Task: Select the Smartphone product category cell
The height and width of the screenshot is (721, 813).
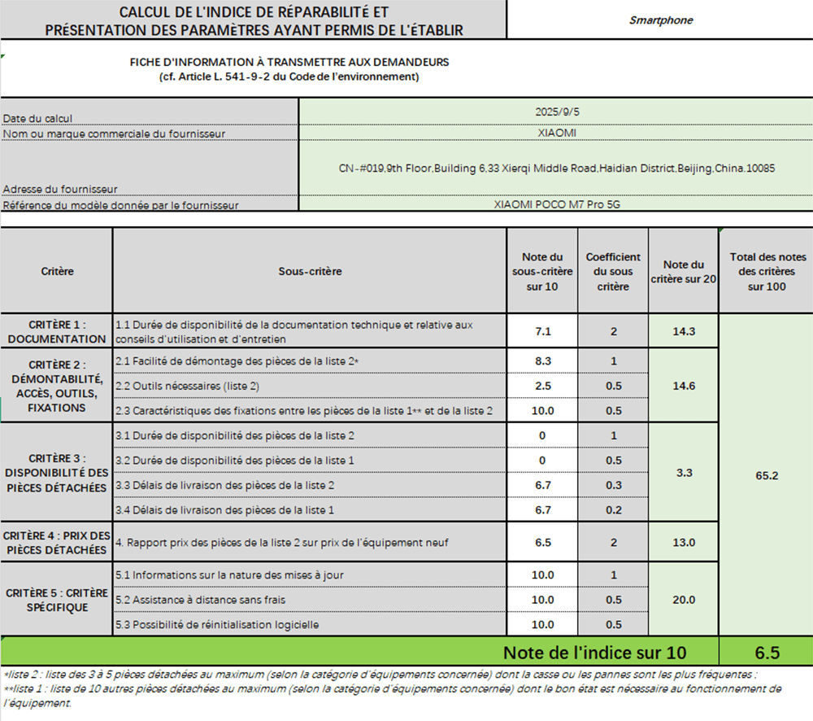Action: point(660,20)
